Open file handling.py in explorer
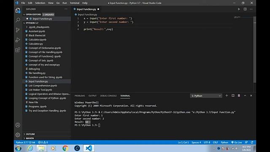The image size is (270, 152). (37, 73)
